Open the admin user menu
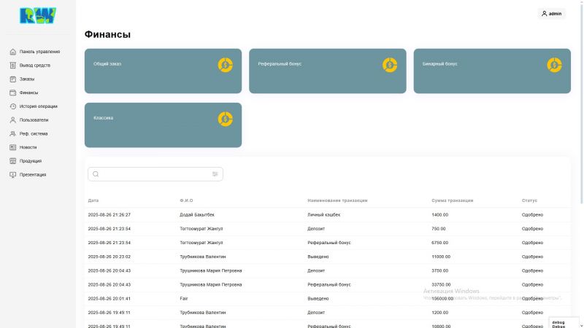Screen dimensions: 584x328 pyautogui.click(x=551, y=14)
